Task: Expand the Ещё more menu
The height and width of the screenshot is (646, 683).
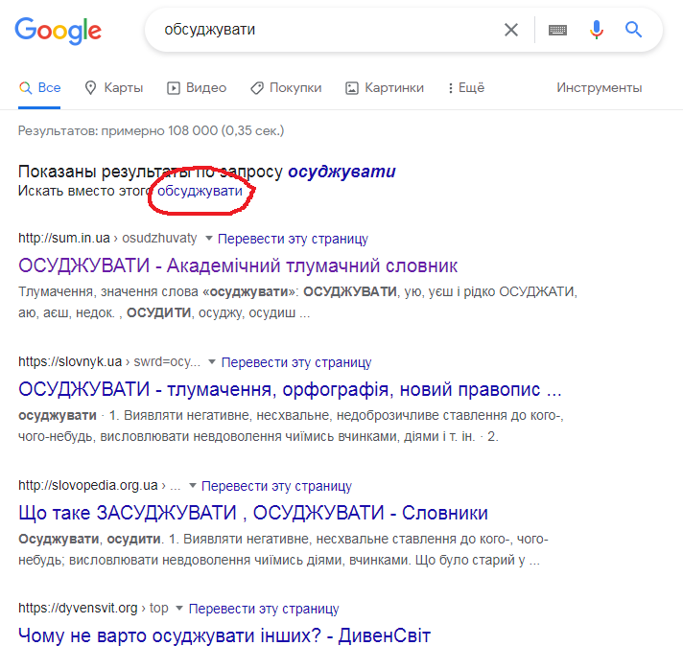Action: tap(466, 88)
